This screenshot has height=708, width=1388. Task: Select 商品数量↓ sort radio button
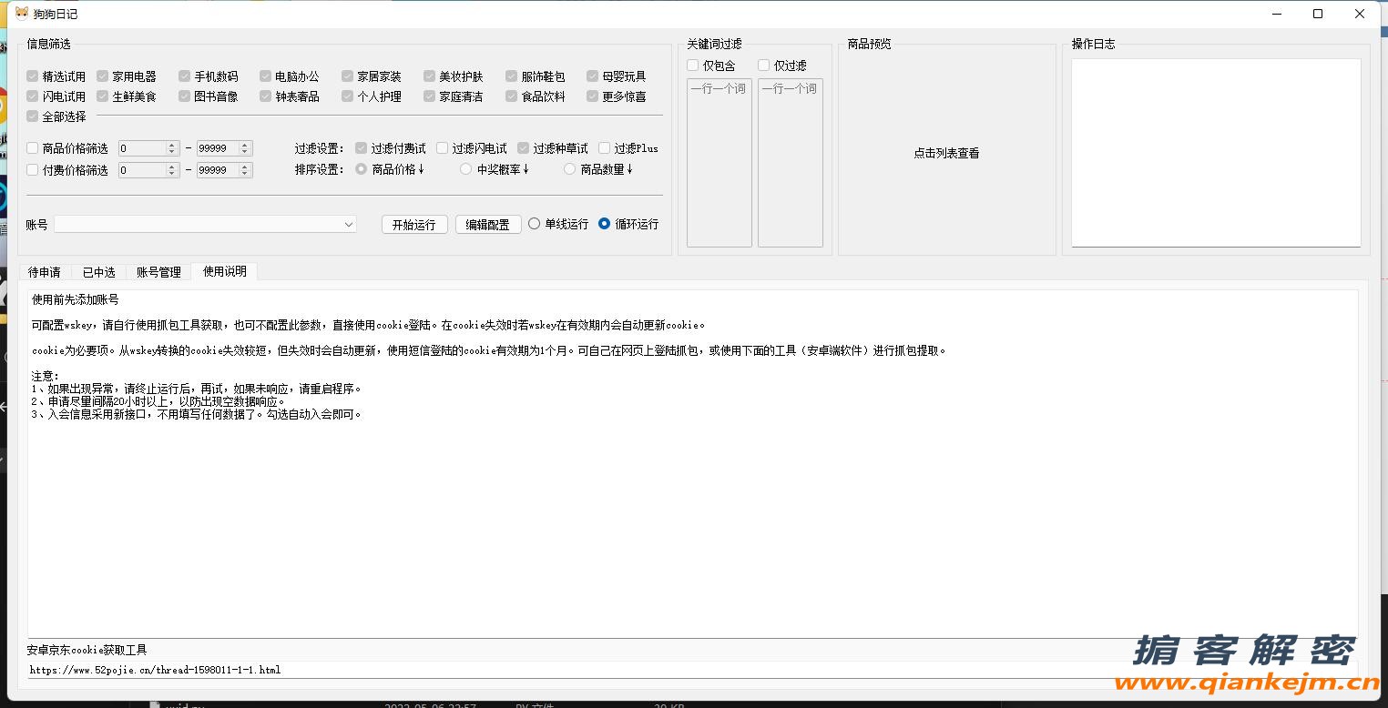569,169
